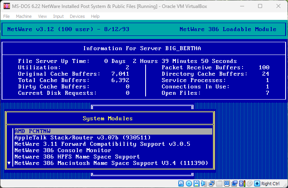Click the mouse integration status icon

249,184
